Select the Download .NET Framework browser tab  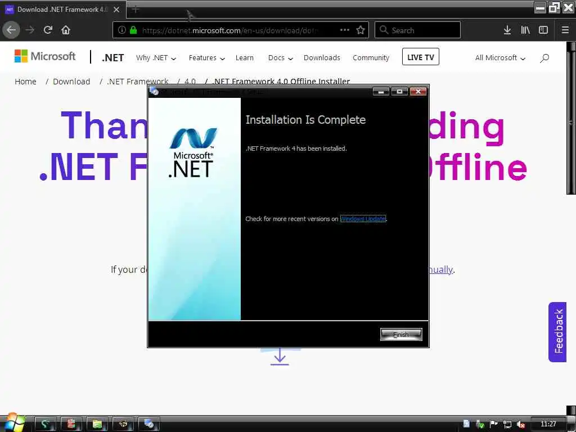point(63,10)
